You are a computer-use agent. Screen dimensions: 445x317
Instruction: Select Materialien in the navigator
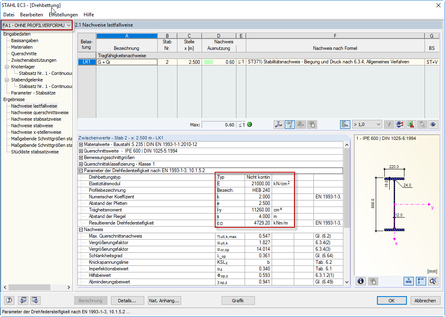[x=22, y=47]
